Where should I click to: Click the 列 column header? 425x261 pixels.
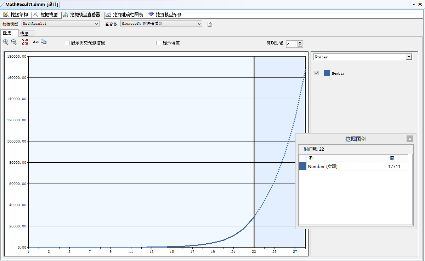pyautogui.click(x=347, y=158)
